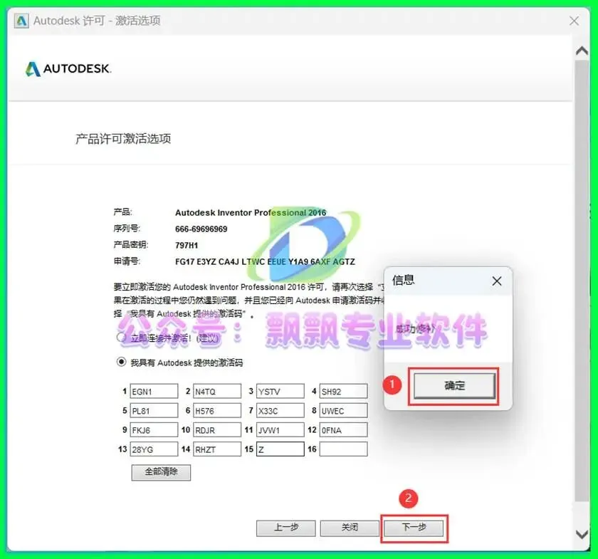The height and width of the screenshot is (559, 598).
Task: Click empty activation code field 16
Action: (x=344, y=449)
